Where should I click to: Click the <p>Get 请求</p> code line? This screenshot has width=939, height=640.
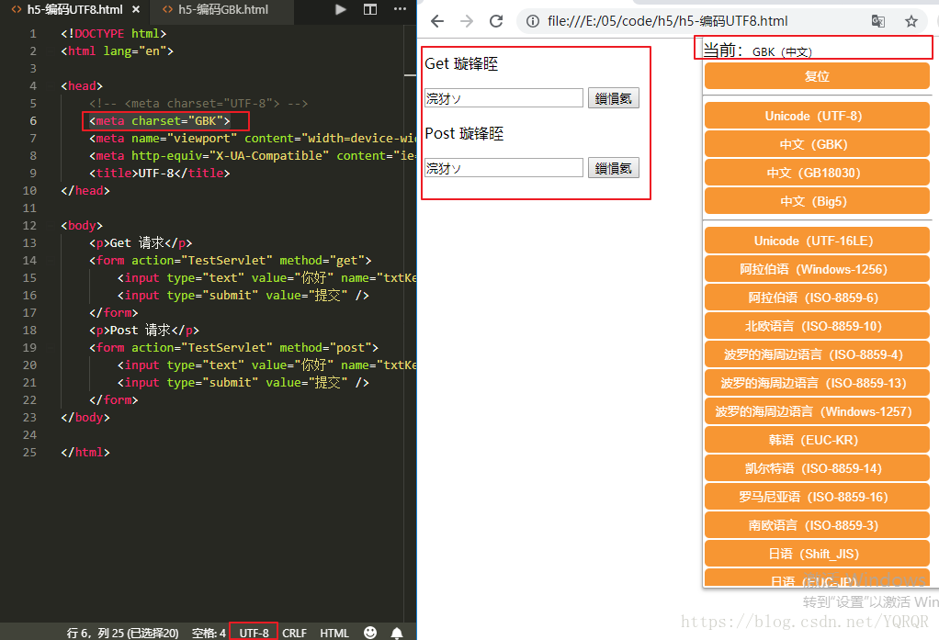pos(141,243)
